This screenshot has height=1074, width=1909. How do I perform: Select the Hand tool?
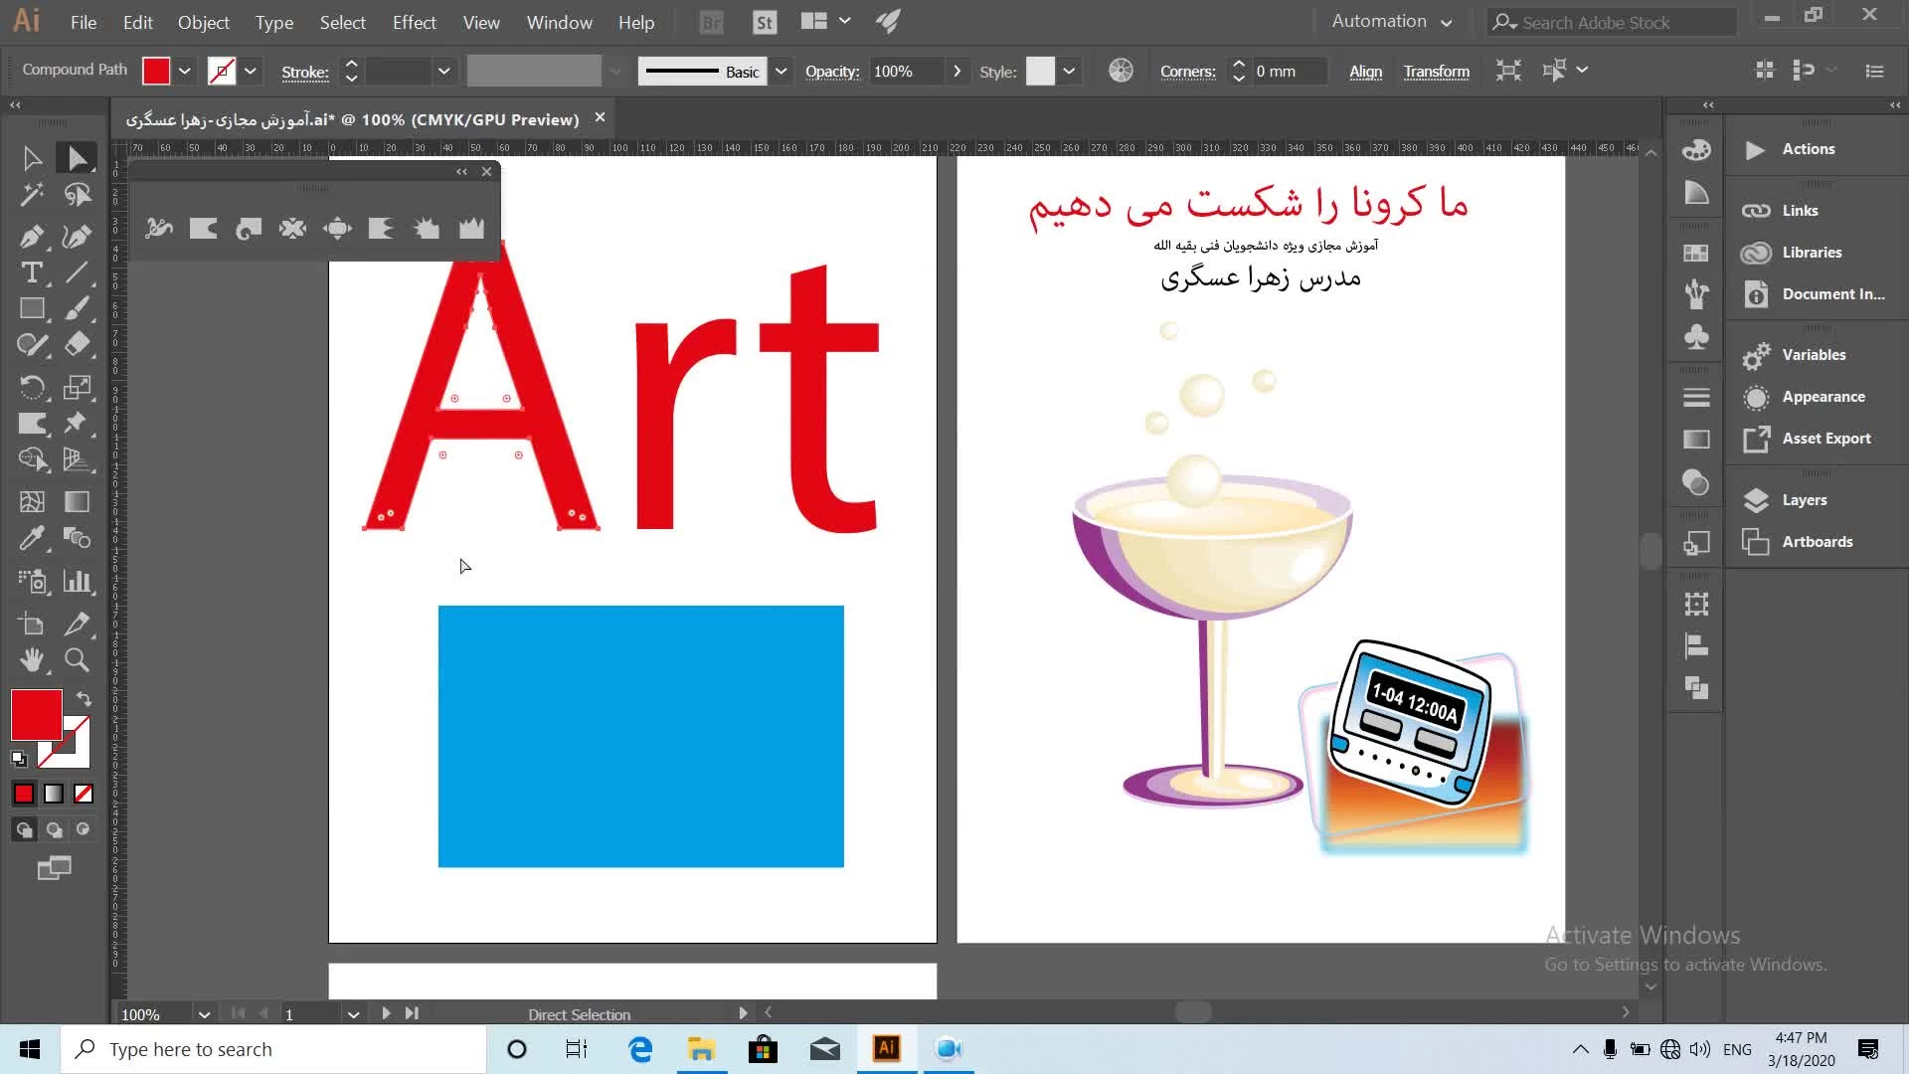click(x=31, y=659)
